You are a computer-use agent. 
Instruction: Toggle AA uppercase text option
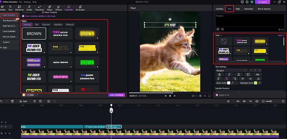point(258,74)
